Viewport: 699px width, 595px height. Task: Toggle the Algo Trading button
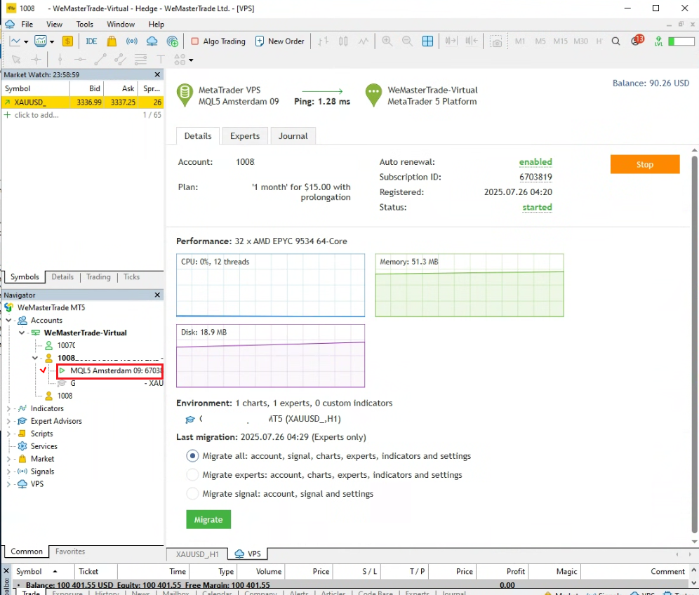coord(218,41)
